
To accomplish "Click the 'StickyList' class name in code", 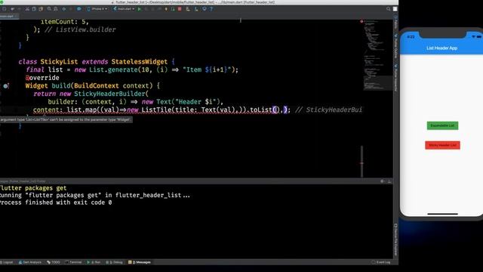I will 59,62.
